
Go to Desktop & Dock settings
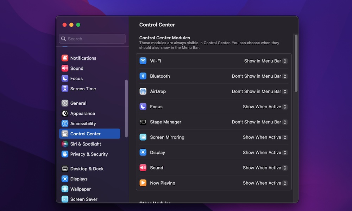(x=87, y=169)
